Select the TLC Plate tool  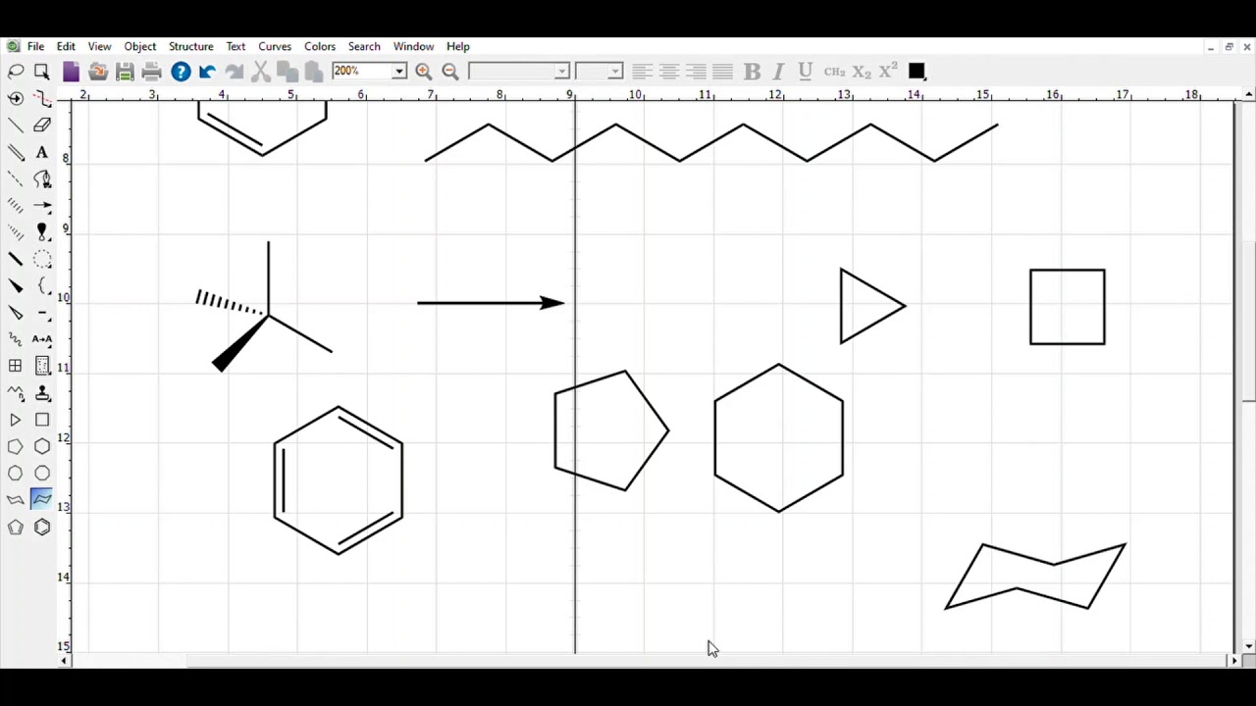click(x=42, y=366)
